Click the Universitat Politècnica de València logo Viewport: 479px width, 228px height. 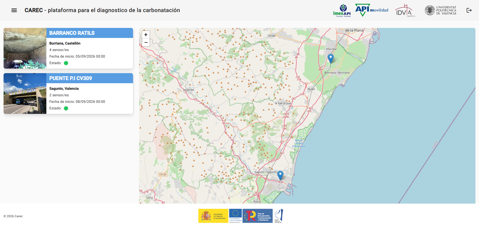tap(441, 10)
